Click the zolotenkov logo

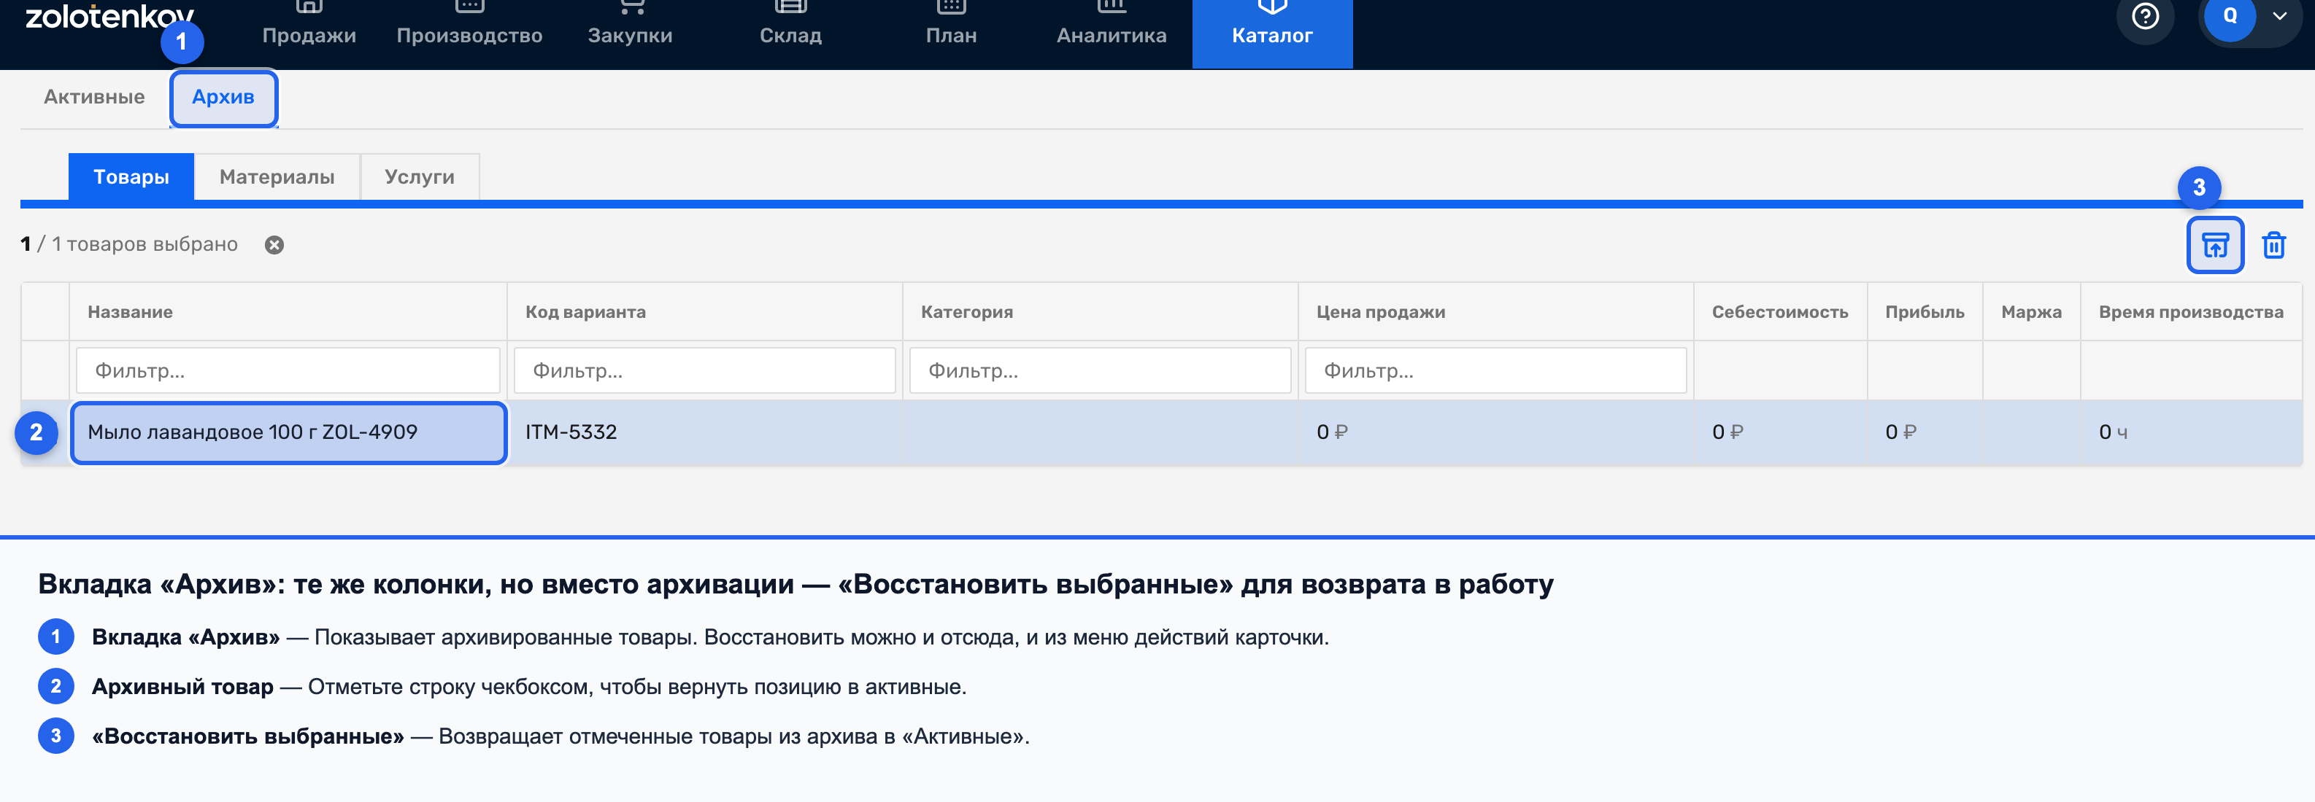coord(109,16)
